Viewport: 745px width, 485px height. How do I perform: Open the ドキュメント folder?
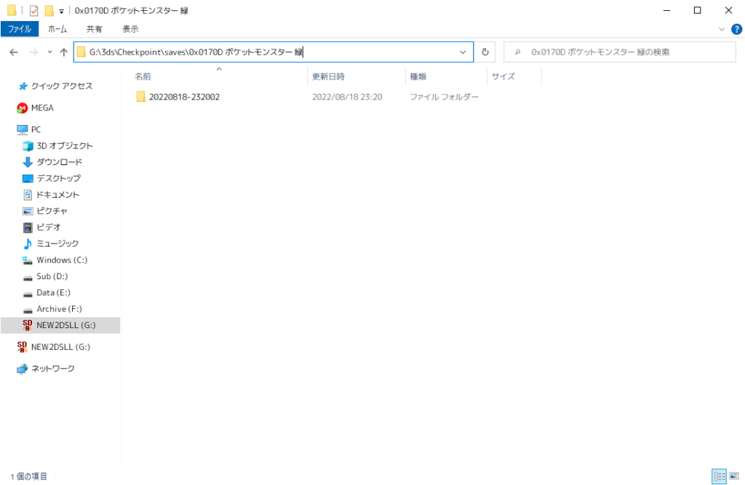tap(58, 195)
